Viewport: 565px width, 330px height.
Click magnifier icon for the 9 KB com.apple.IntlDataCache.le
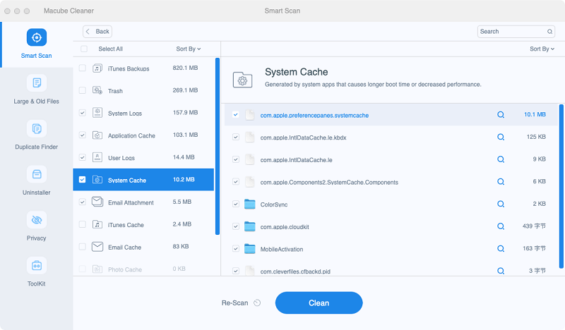501,159
